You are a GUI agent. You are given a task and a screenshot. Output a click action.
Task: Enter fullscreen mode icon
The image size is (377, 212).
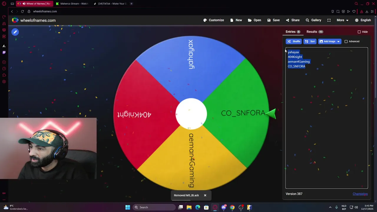[x=329, y=20]
